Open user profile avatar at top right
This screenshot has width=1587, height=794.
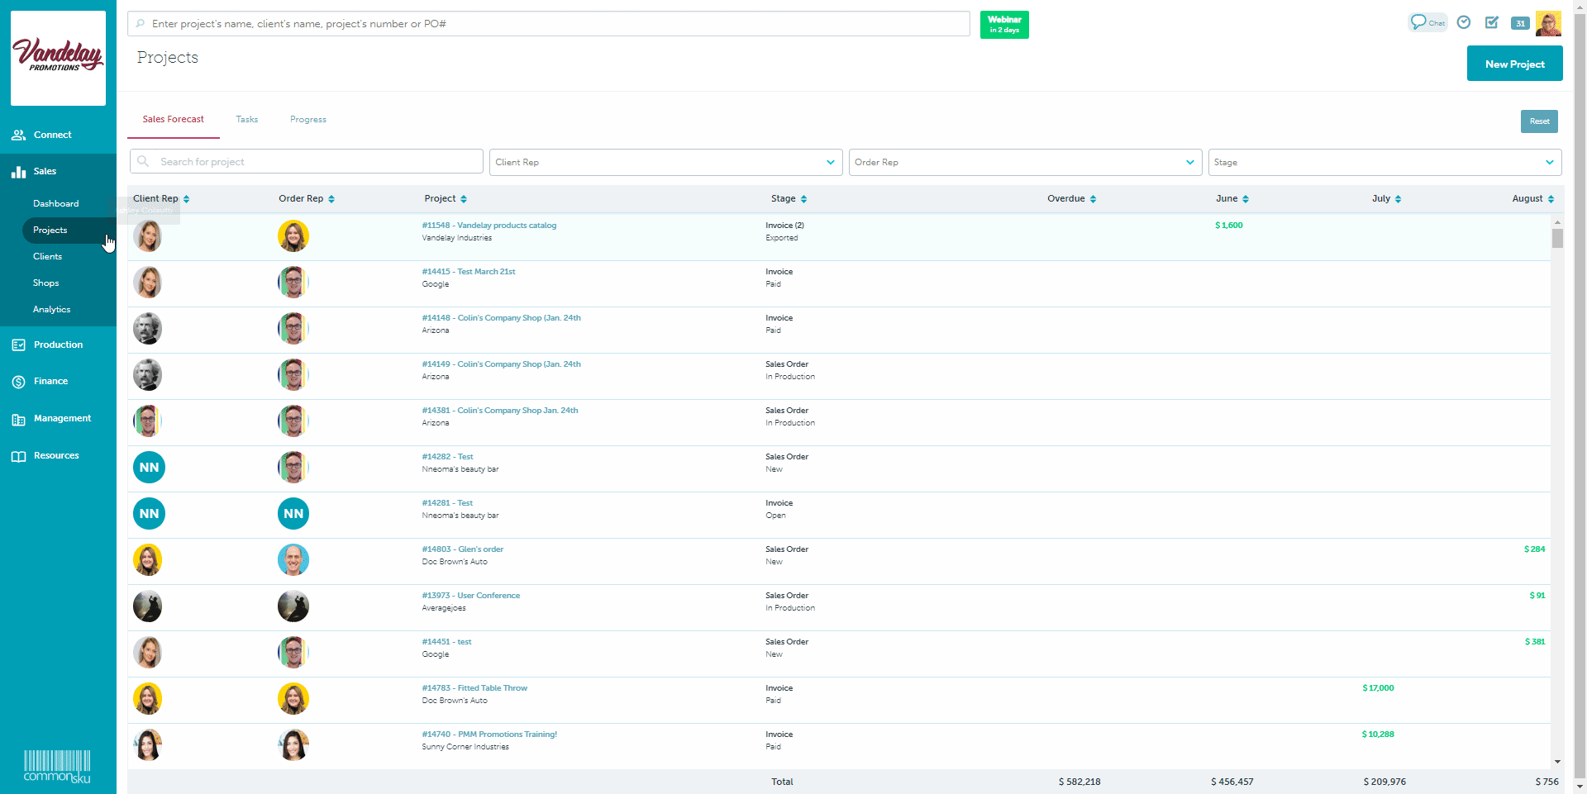pyautogui.click(x=1548, y=23)
